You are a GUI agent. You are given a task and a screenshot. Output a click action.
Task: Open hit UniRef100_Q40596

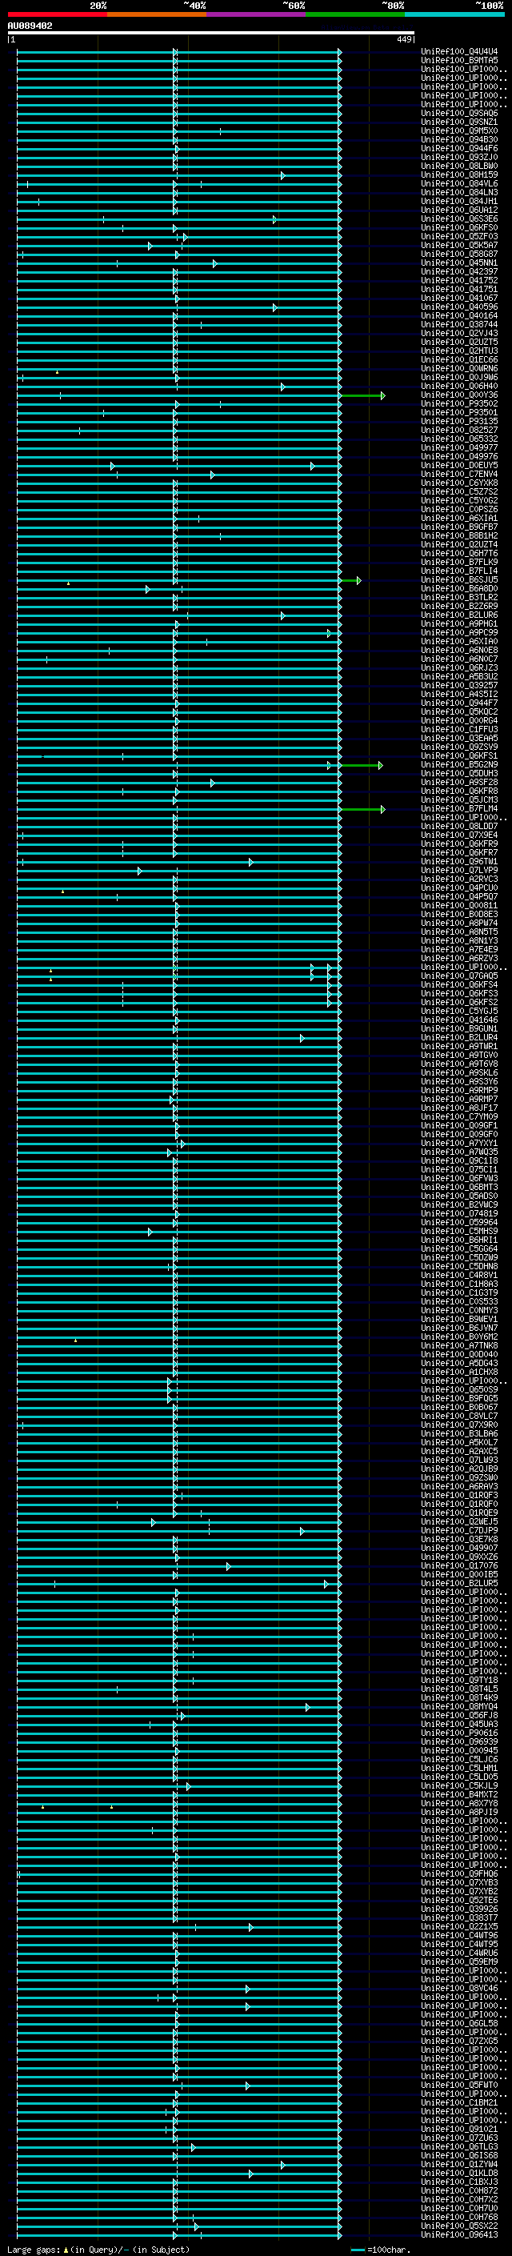pos(459,307)
